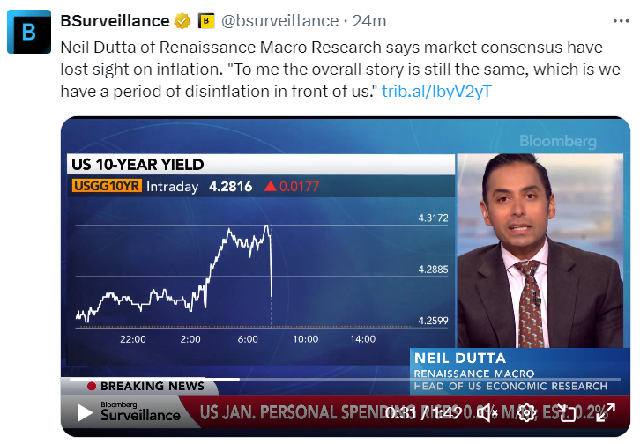640x444 pixels.
Task: Click the Bloomberg affiliate badge icon
Action: click(206, 19)
